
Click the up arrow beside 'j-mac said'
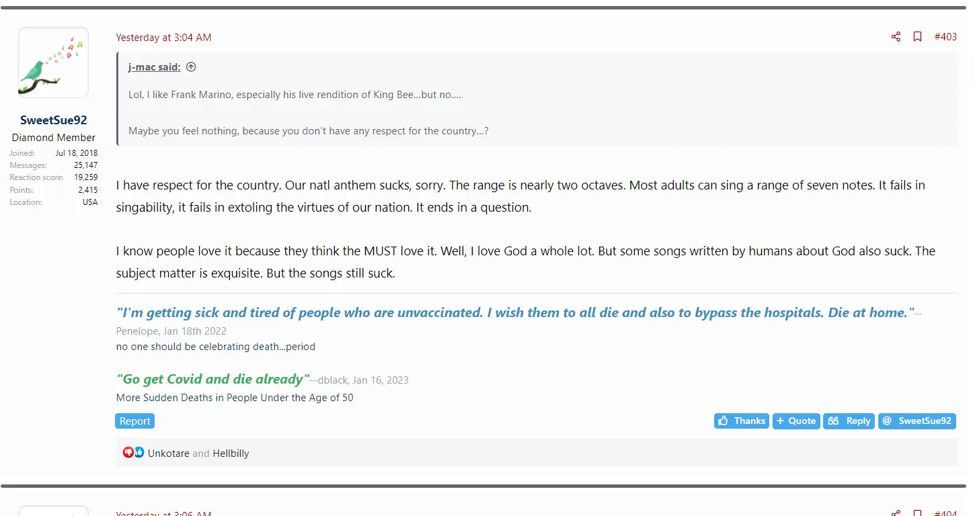191,67
